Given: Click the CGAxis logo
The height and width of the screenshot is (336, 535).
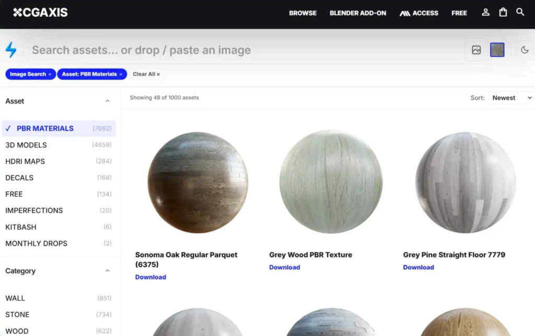Looking at the screenshot, I should (40, 13).
